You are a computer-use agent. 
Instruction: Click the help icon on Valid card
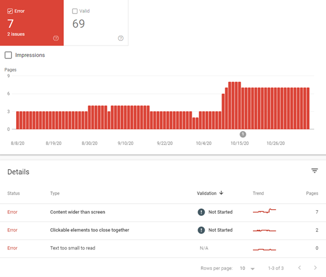click(x=120, y=38)
